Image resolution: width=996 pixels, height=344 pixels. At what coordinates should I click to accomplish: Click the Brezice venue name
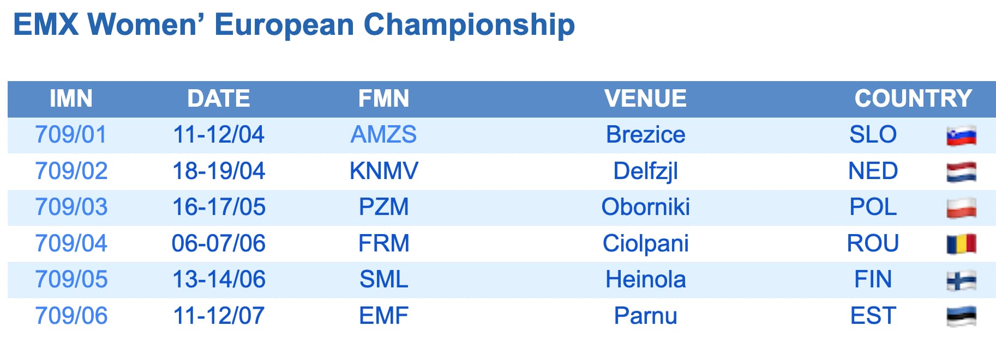click(x=645, y=135)
